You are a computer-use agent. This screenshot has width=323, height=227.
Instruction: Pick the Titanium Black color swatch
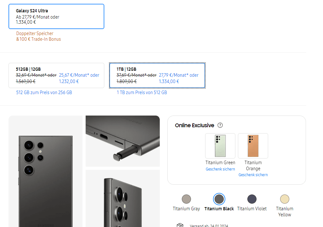click(219, 199)
